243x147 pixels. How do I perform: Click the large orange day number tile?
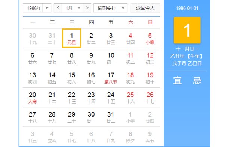point(187,30)
